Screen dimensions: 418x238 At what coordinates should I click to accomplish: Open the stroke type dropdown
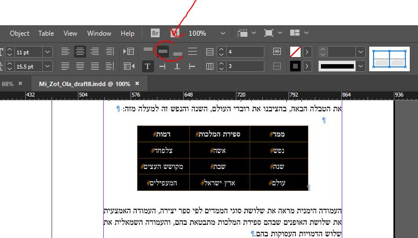tap(360, 66)
